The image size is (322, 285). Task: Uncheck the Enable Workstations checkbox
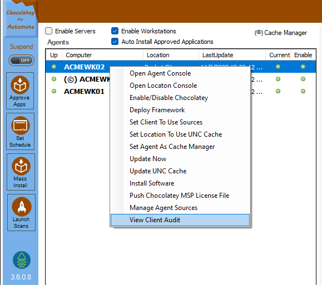(115, 31)
